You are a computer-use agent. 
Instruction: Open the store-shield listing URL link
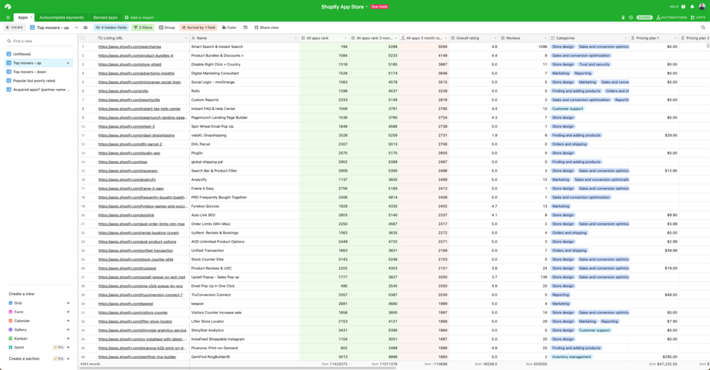point(129,64)
